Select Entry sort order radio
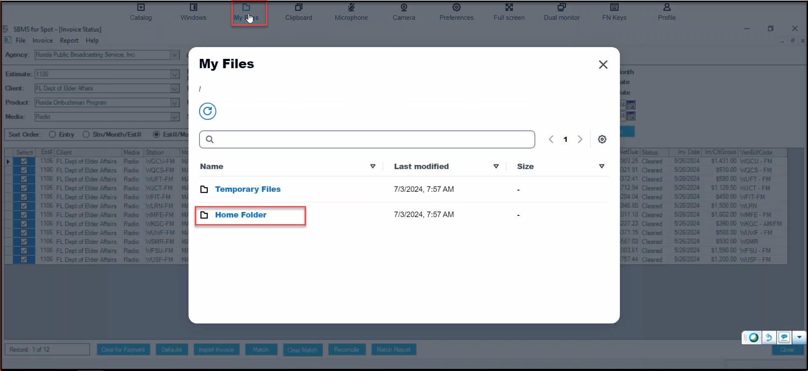The width and height of the screenshot is (808, 371). point(52,135)
